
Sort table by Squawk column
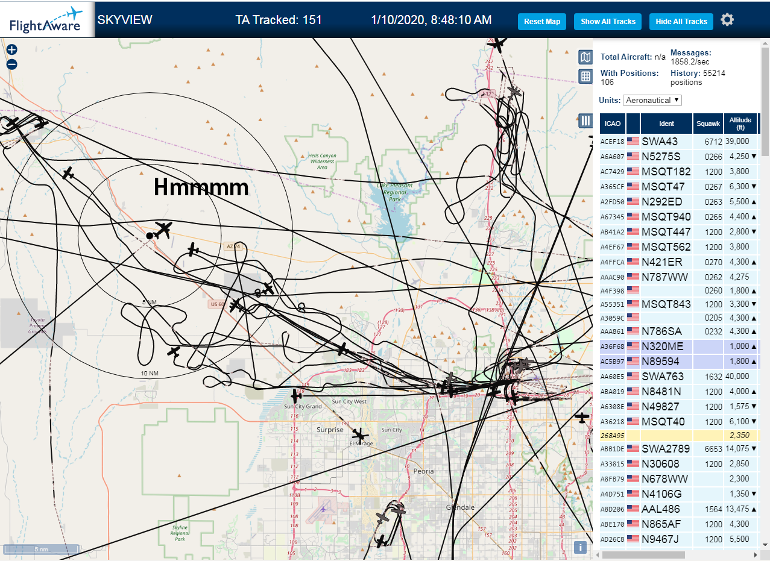click(x=708, y=124)
